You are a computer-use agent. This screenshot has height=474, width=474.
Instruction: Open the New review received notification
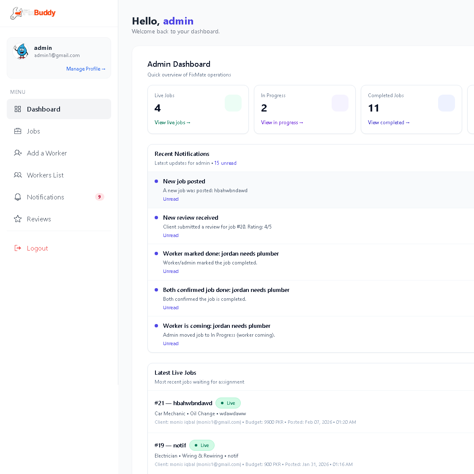click(x=191, y=218)
